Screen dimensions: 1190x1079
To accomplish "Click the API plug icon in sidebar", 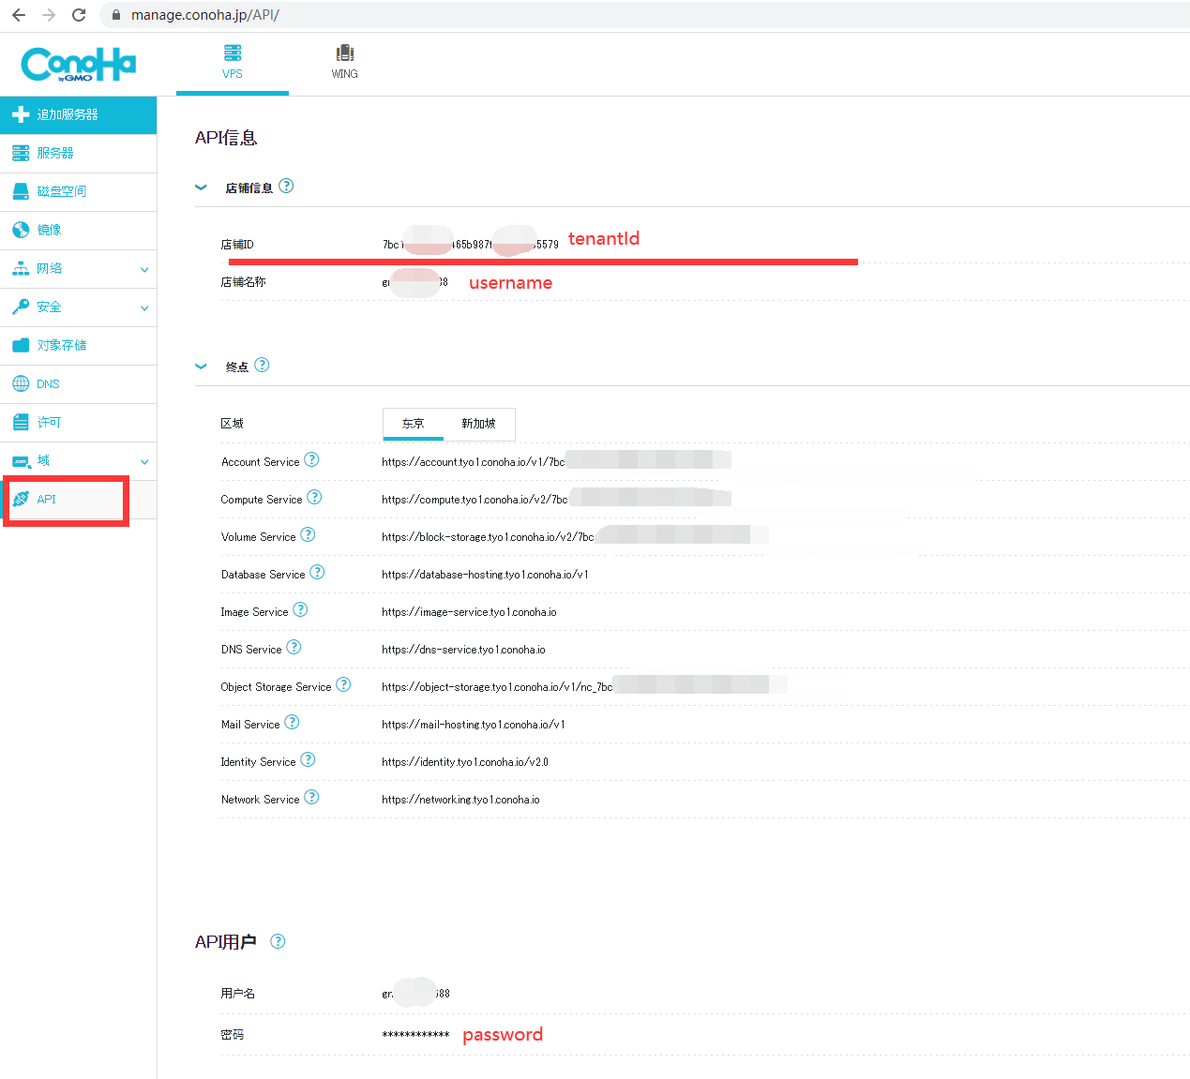I will coord(21,499).
